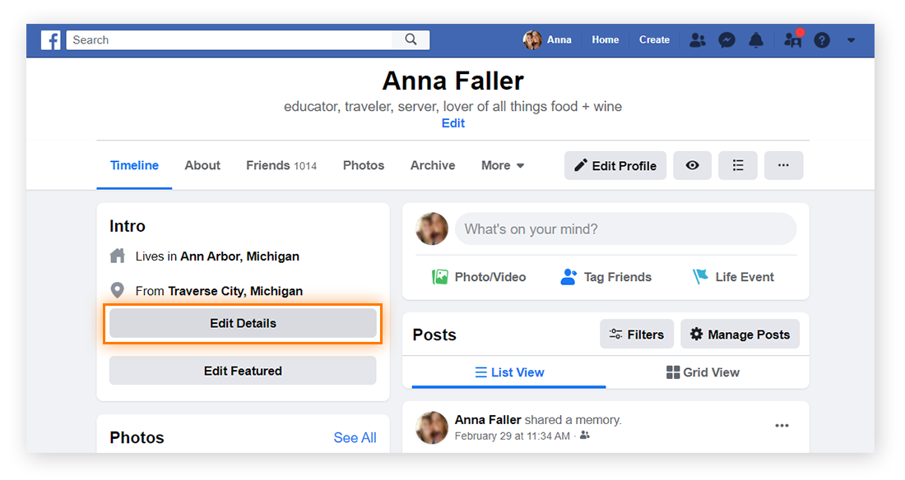This screenshot has width=905, height=480.
Task: Expand the account dropdown arrow in top bar
Action: [x=852, y=40]
